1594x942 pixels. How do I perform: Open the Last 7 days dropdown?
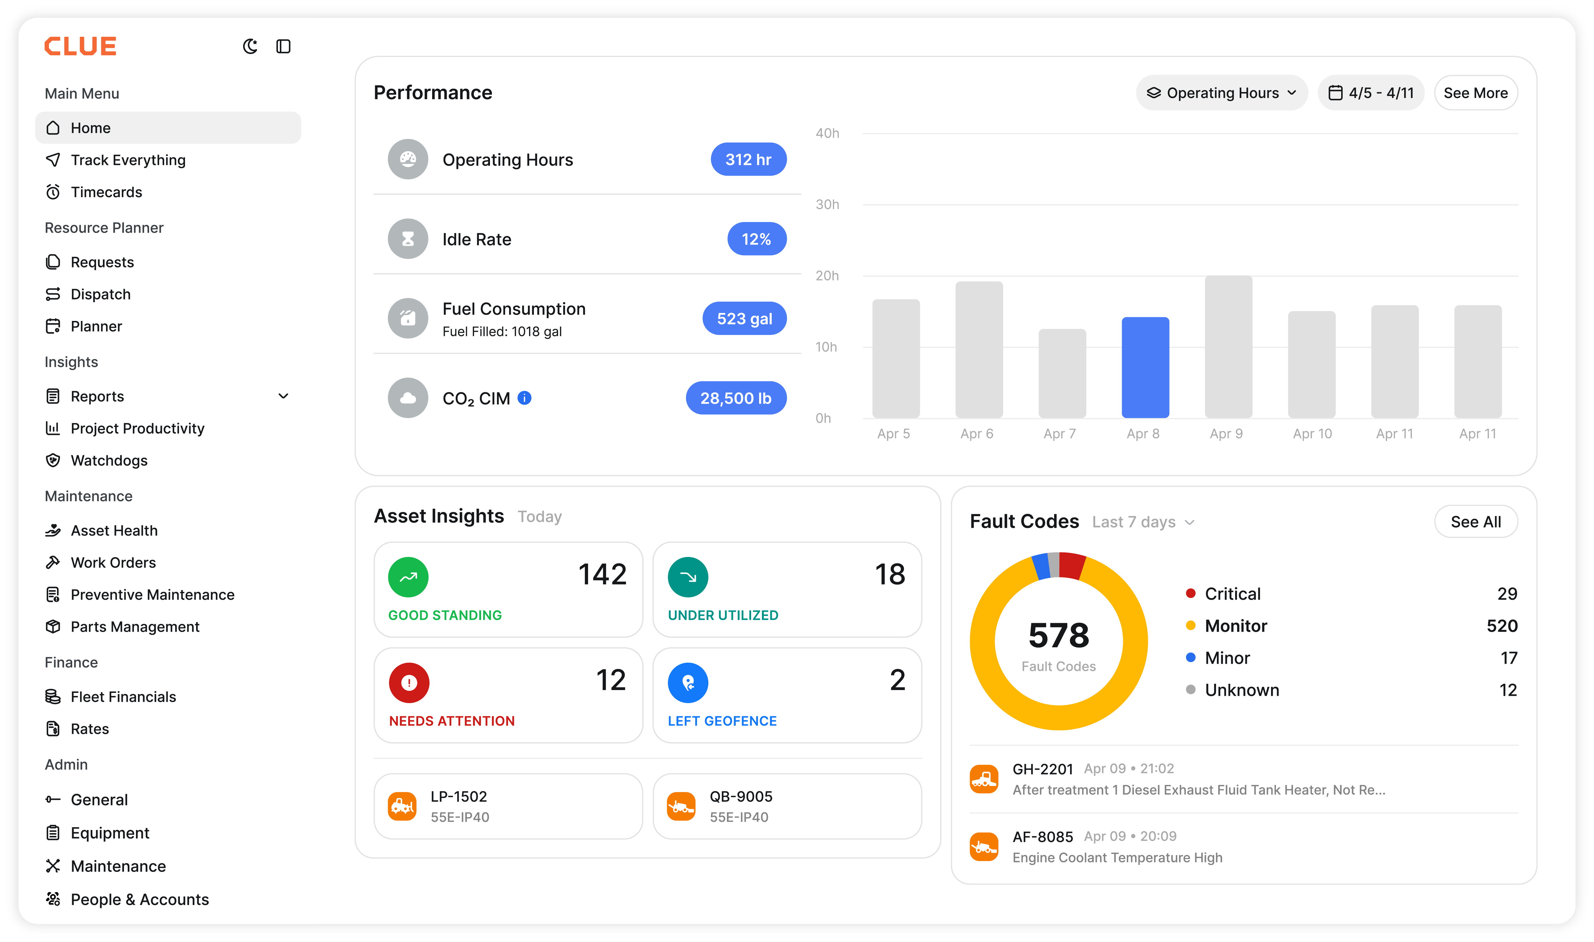[1144, 522]
